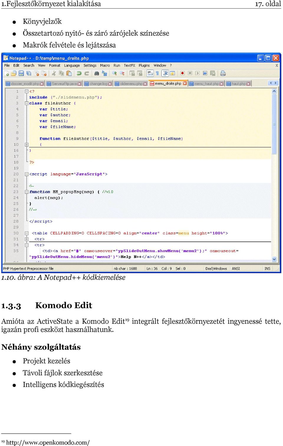283x446 pixels.
Task: Click the Dos\Windows status bar entry
Action: 216,269
